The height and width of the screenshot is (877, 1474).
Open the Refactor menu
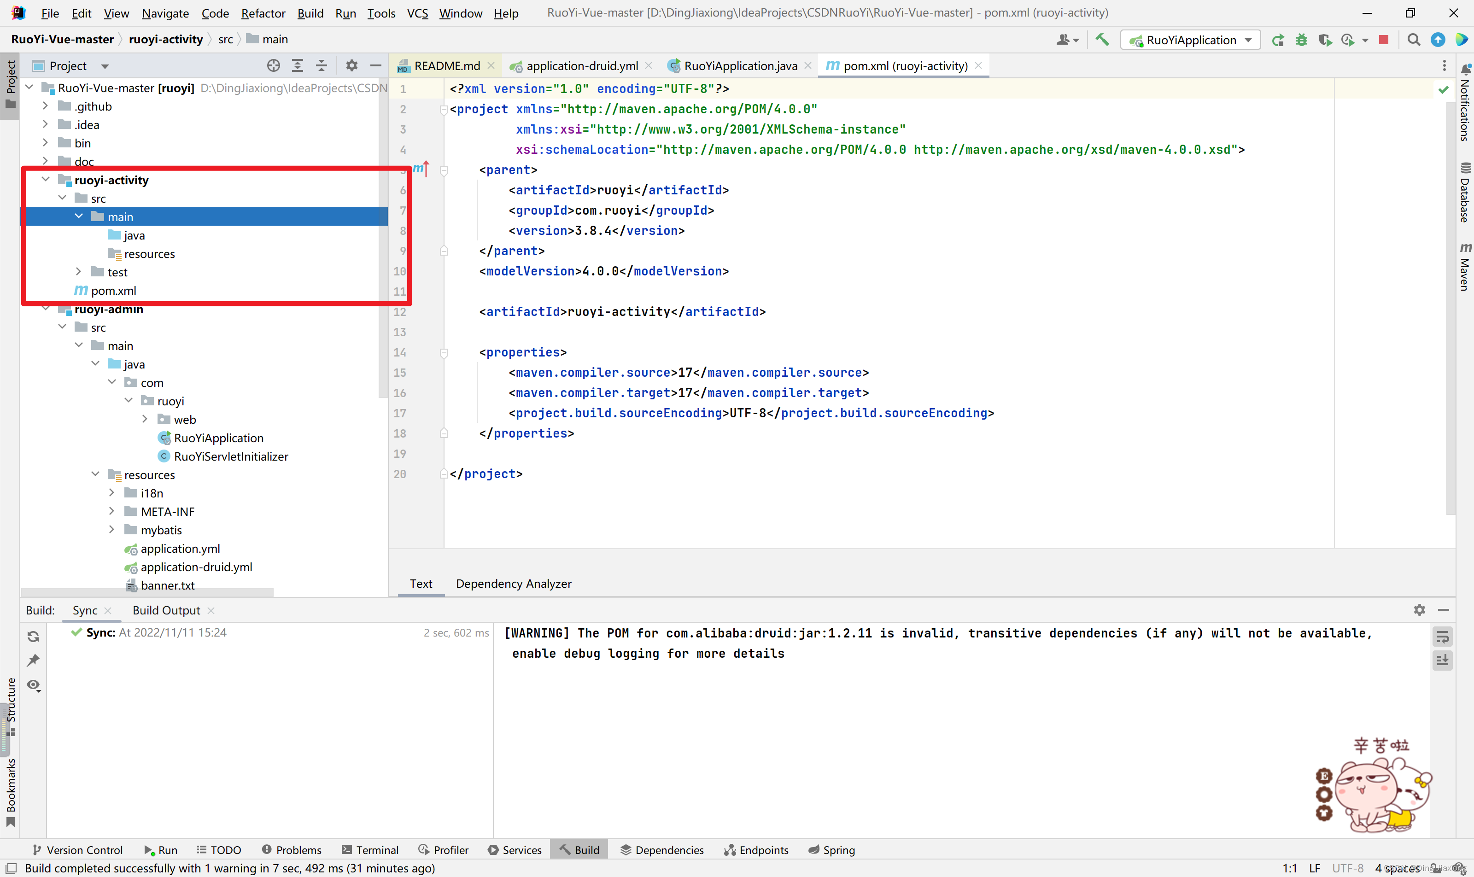(263, 13)
